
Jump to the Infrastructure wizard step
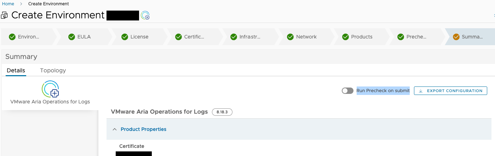[250, 37]
